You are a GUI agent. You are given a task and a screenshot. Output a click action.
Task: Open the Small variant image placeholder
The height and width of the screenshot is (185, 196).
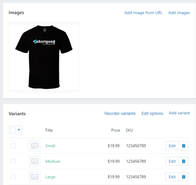tap(35, 146)
